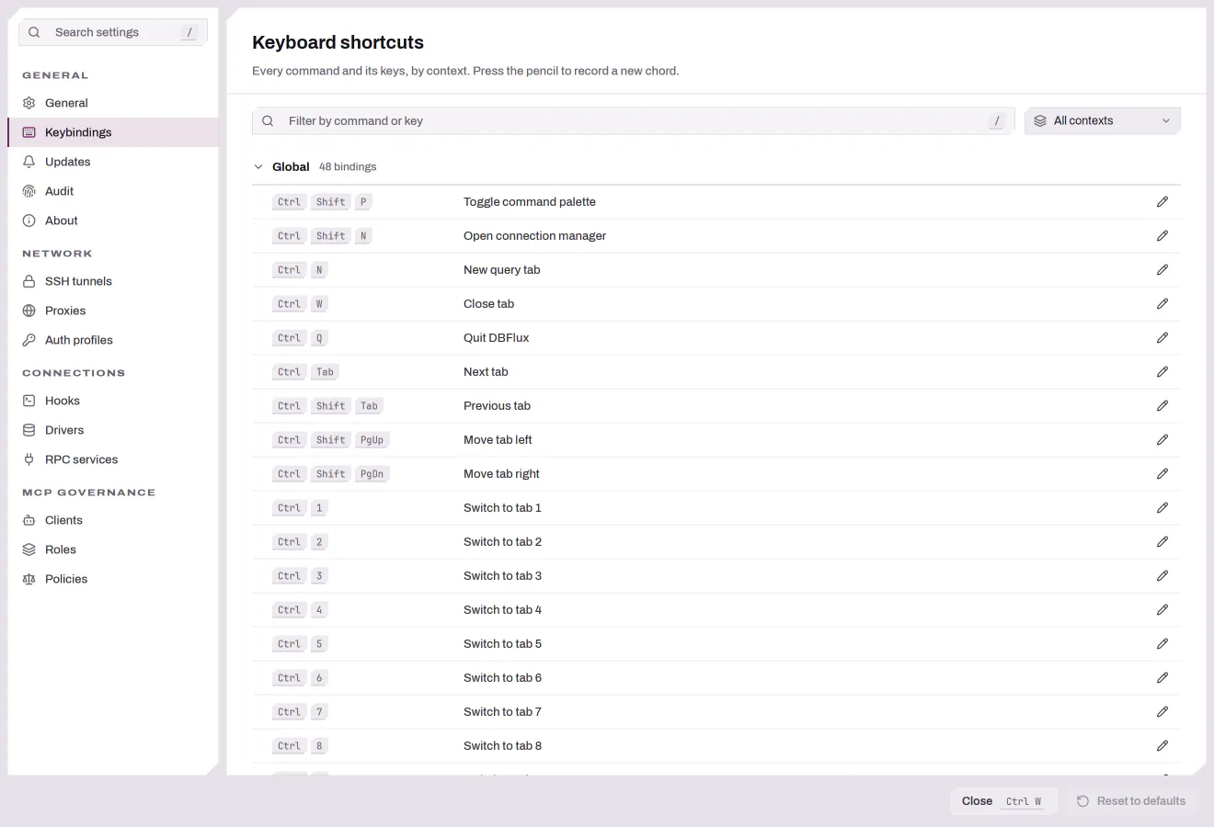Click the Filter by command or key field
1214x827 pixels.
pyautogui.click(x=634, y=121)
